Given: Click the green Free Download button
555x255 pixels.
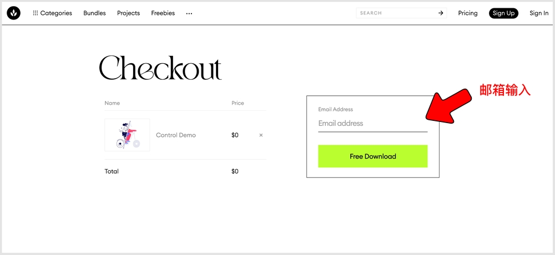Looking at the screenshot, I should pyautogui.click(x=373, y=156).
